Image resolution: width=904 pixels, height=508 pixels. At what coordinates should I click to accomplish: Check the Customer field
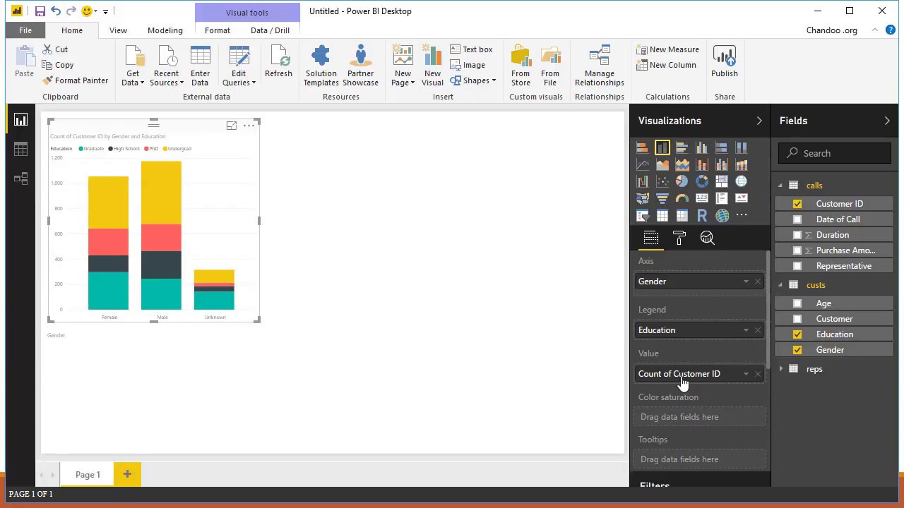[x=797, y=319]
